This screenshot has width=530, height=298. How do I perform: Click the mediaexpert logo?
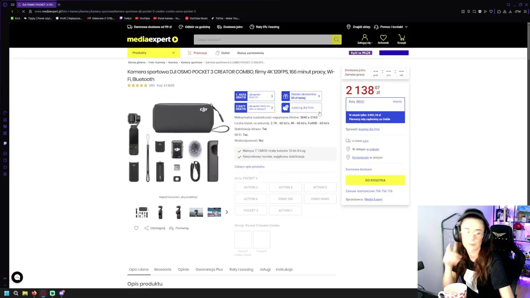tap(152, 40)
